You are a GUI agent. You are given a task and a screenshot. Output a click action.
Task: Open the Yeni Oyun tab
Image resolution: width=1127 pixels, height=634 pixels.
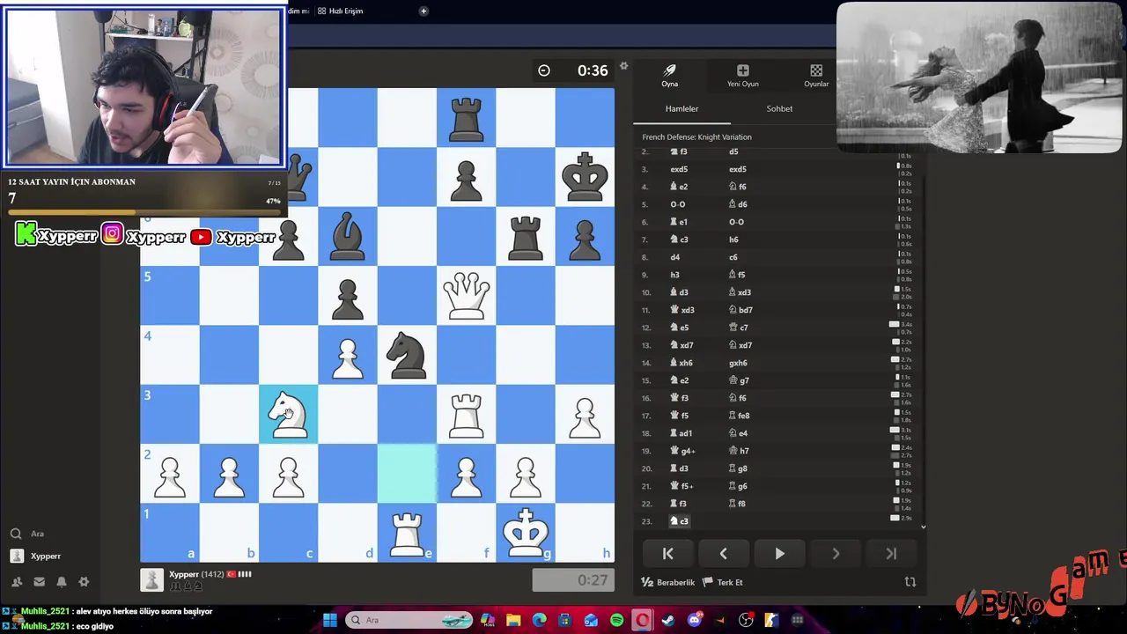742,76
